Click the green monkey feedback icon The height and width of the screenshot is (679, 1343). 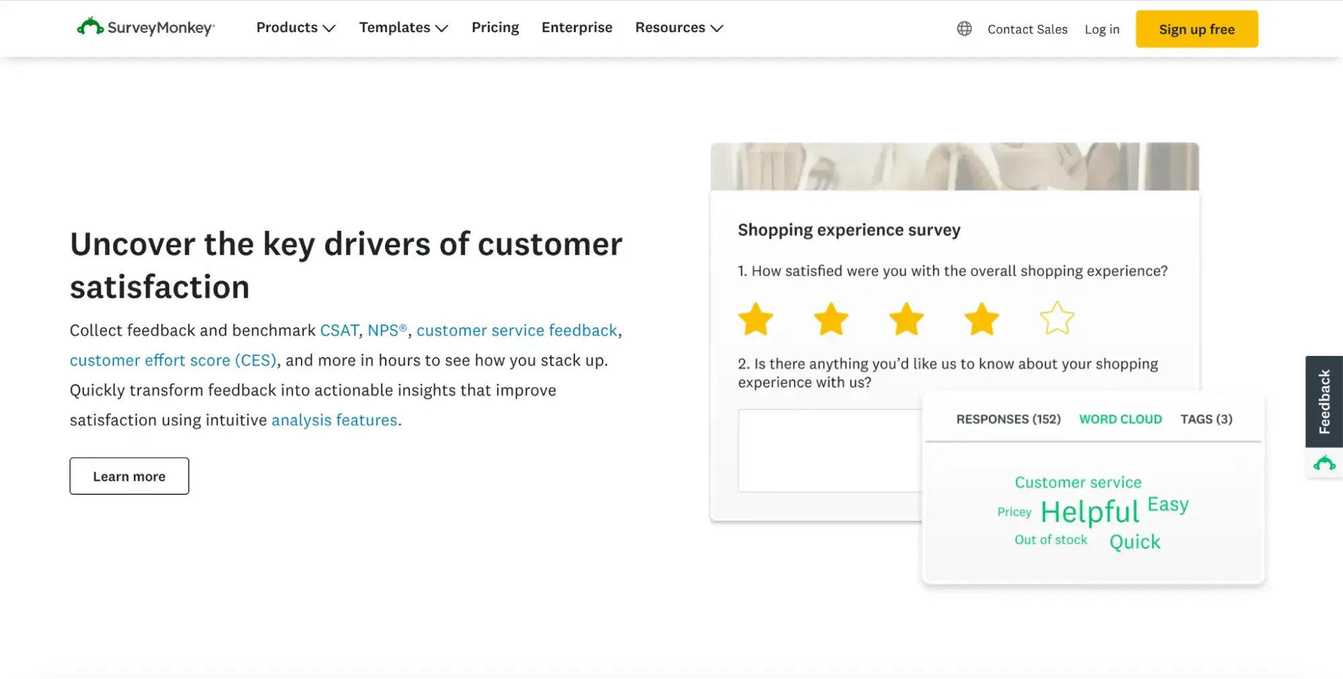click(x=1324, y=463)
